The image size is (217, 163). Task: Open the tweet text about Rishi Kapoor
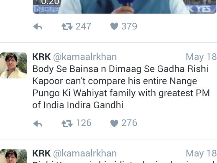tap(121, 87)
